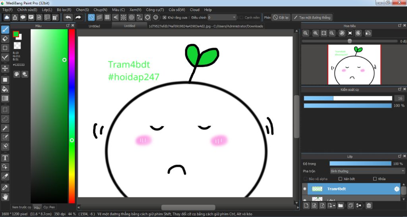Toggle Cạnh mềm checkbox

pos(241,17)
